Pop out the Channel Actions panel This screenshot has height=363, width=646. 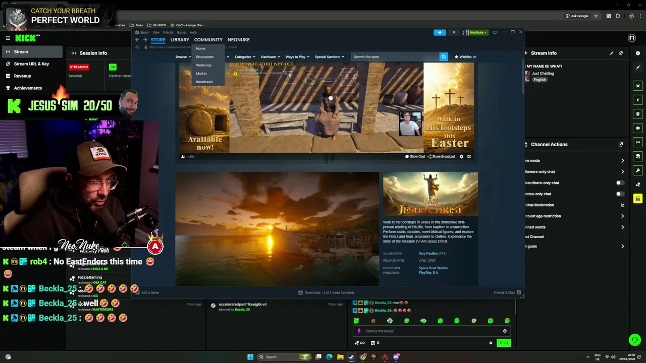621,144
